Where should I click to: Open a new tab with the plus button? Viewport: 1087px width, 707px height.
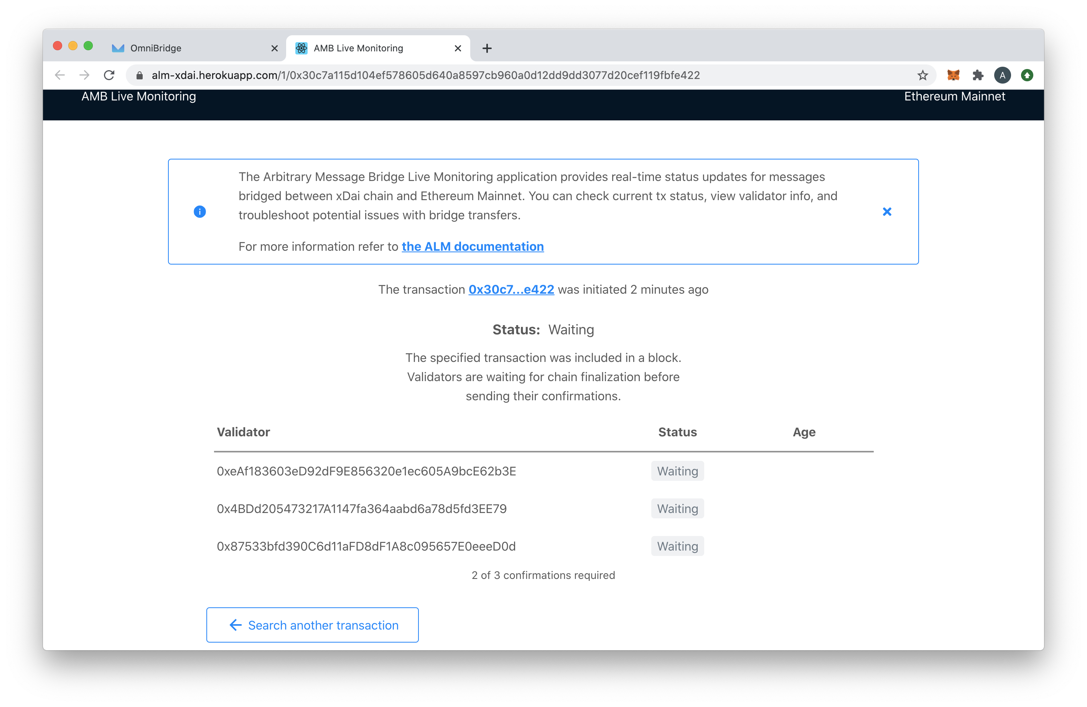(487, 48)
